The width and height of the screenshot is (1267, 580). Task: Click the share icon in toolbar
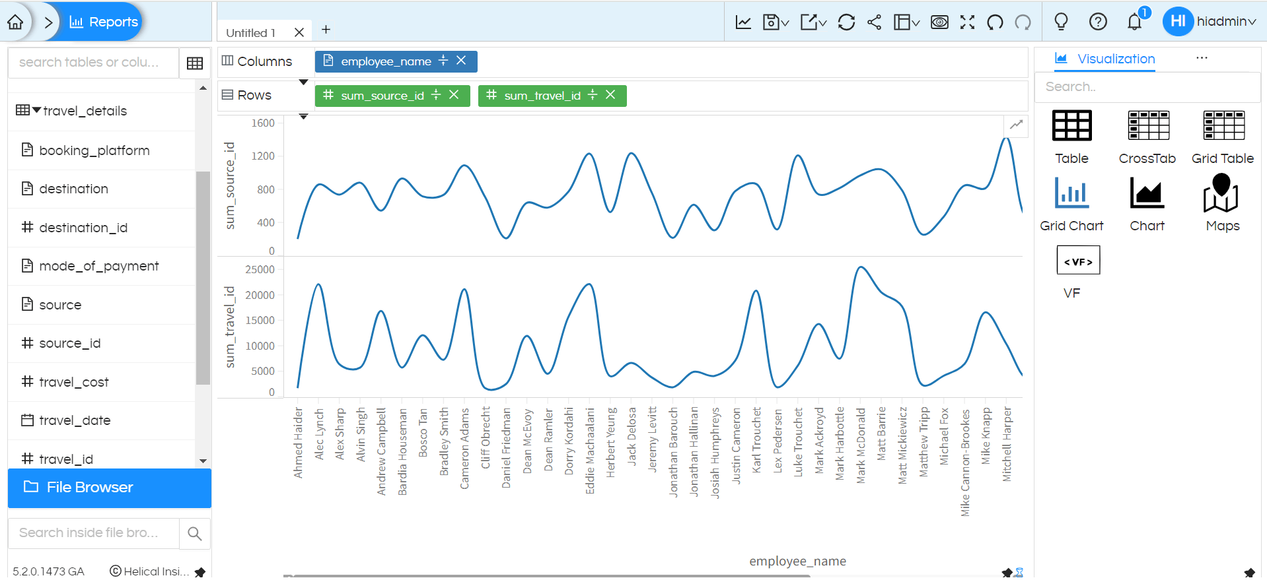point(874,22)
